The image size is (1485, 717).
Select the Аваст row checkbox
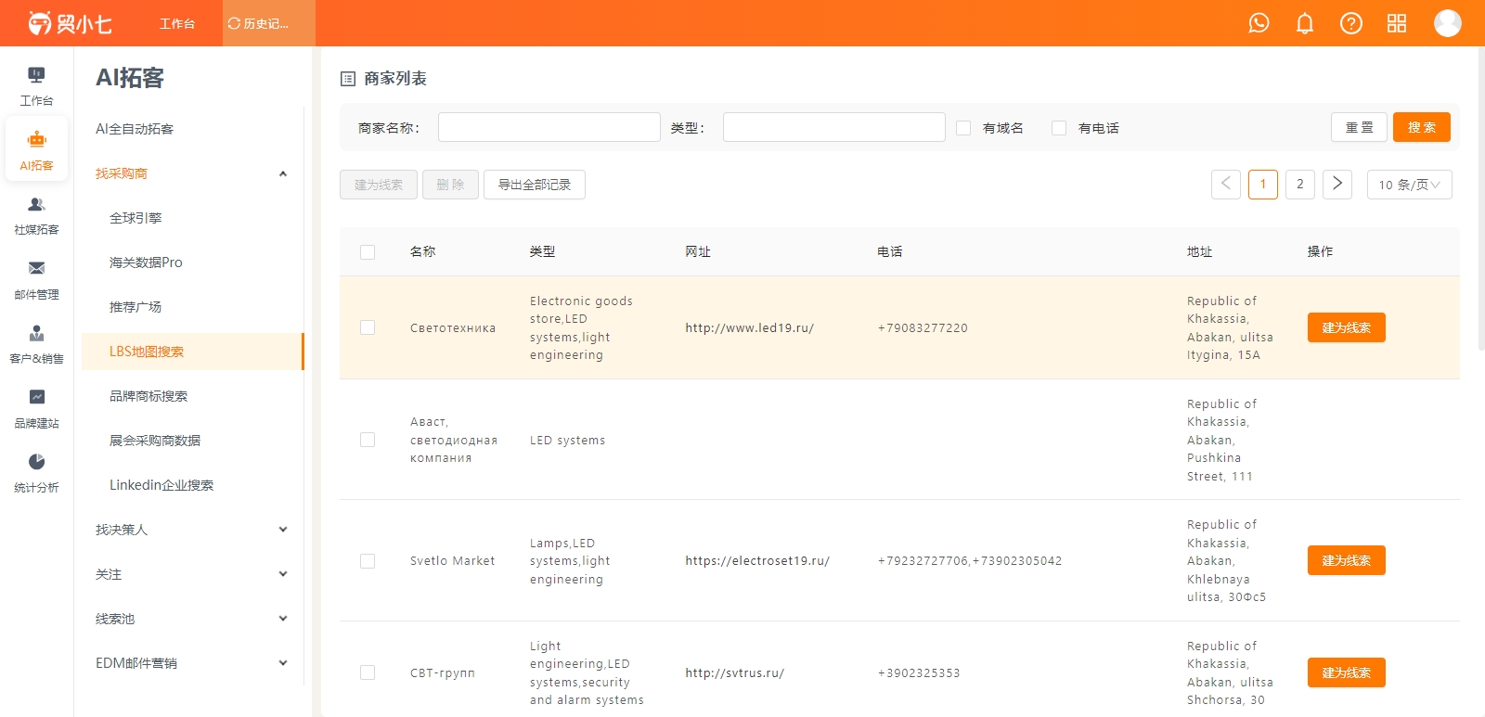coord(368,440)
